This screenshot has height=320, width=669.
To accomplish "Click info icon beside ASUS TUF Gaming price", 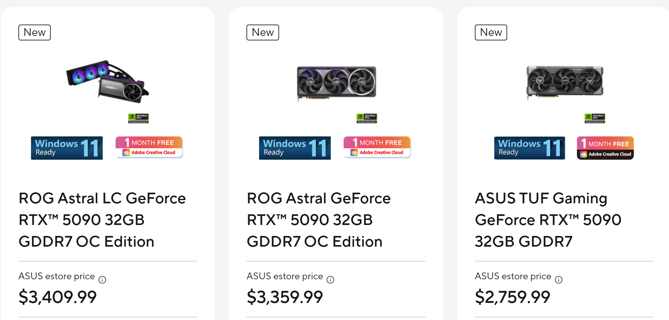I will [559, 280].
